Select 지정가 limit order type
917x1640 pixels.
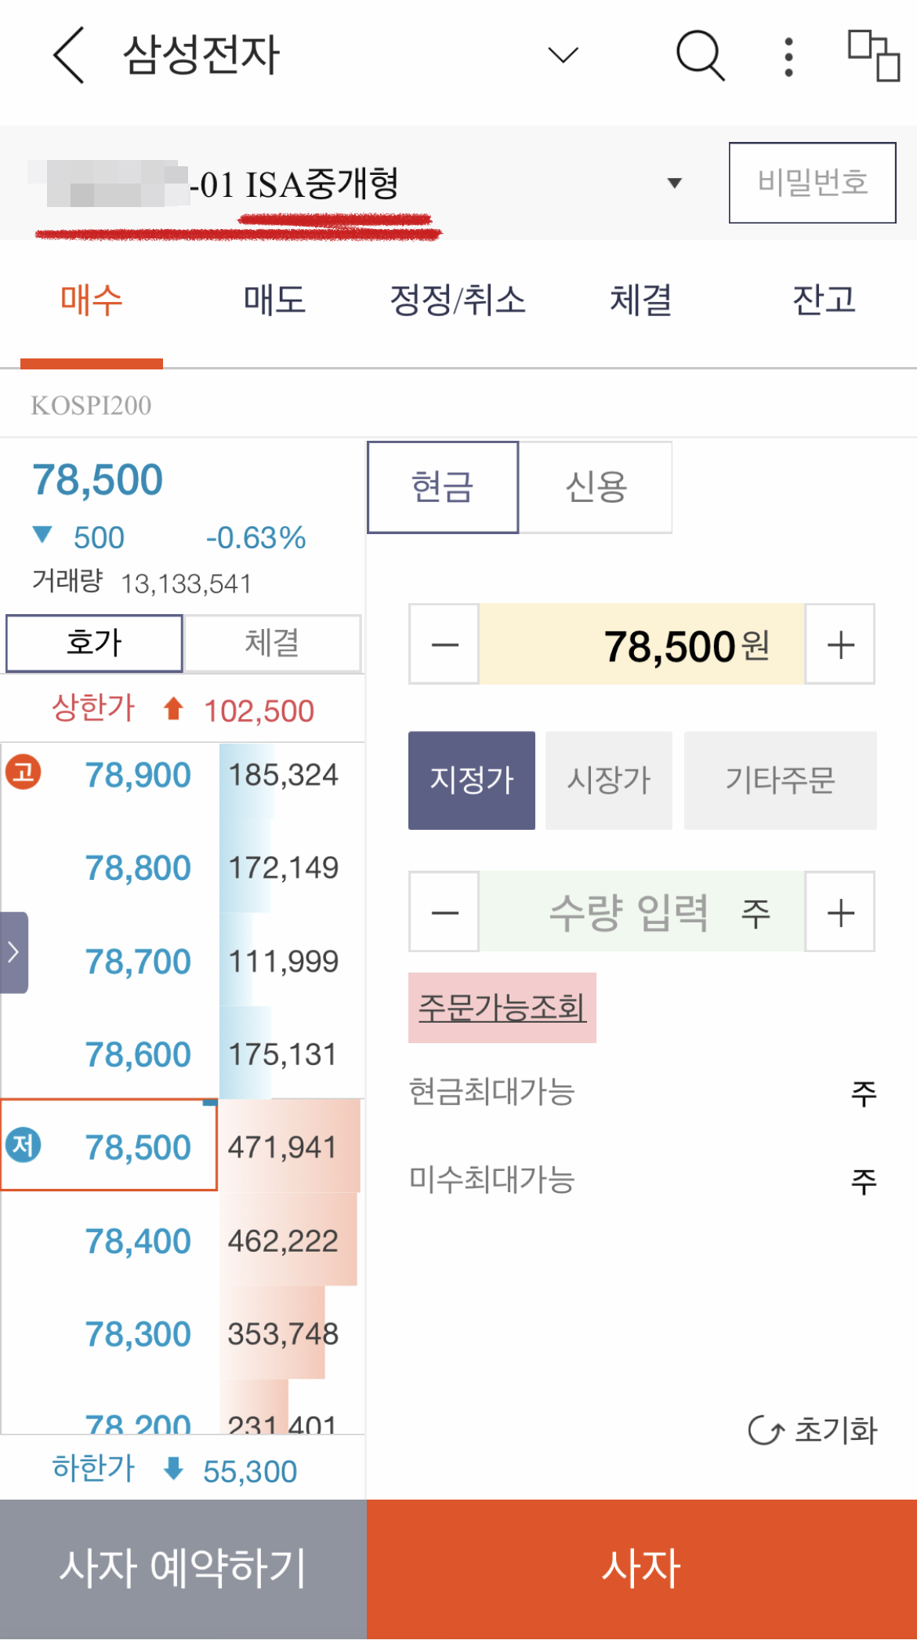[472, 780]
